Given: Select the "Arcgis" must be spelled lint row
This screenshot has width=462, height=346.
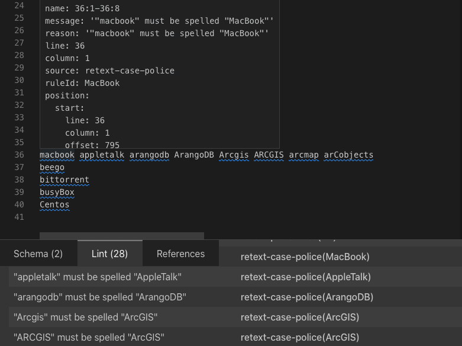Looking at the screenshot, I should [x=235, y=317].
